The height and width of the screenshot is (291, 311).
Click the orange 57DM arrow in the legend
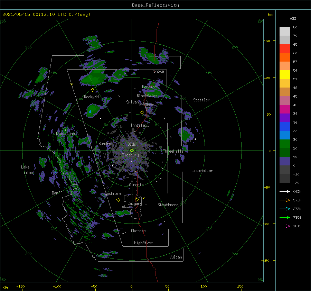click(x=285, y=200)
